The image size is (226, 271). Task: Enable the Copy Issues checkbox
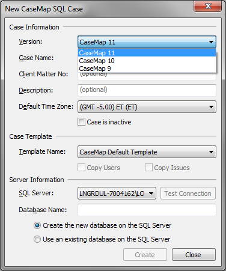pos(148,168)
